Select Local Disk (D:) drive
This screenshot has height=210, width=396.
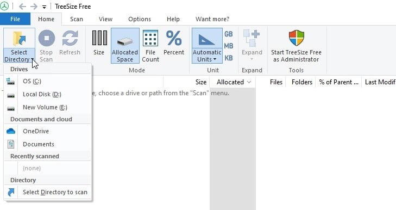(47, 94)
